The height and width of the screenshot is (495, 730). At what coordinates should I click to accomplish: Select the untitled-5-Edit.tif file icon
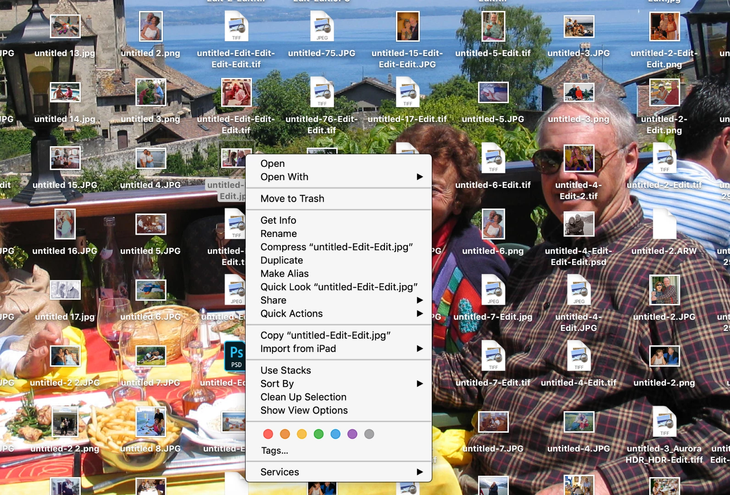493,26
